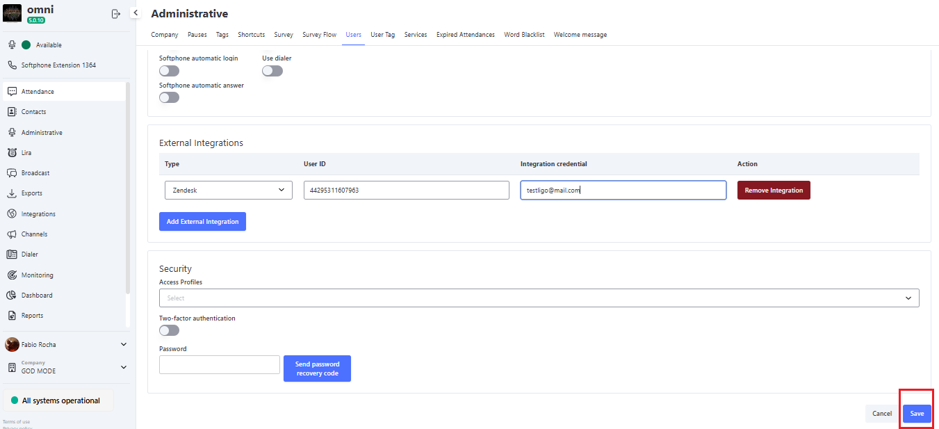Click the Contacts icon in the sidebar
The width and height of the screenshot is (939, 429).
click(12, 111)
